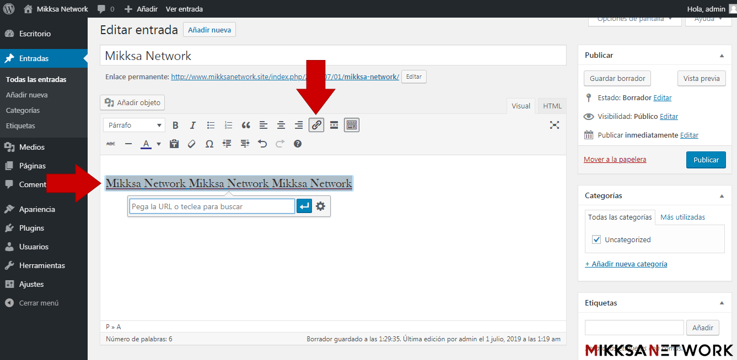This screenshot has height=360, width=737.
Task: Click the blue Publicar button
Action: click(706, 160)
